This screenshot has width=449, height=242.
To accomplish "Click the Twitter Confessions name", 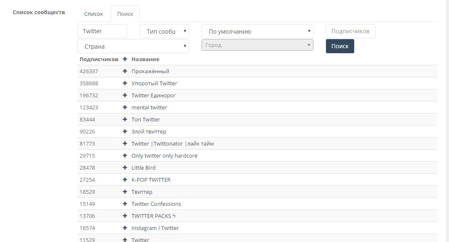I will pos(156,204).
